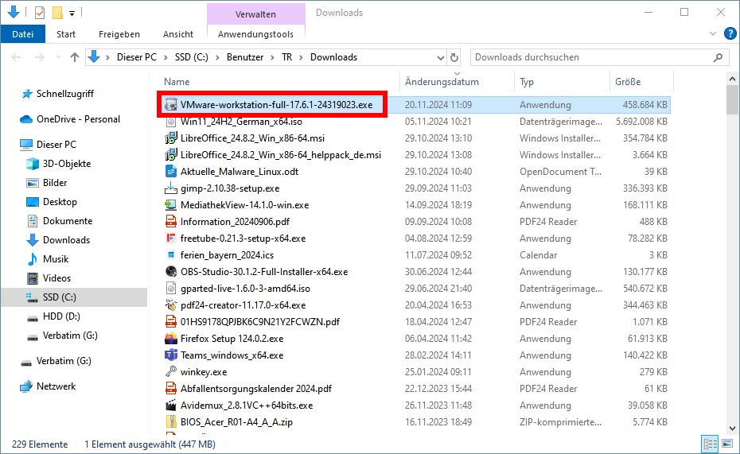Click the Firefox Setup 124.0.2.exe icon
Screen dimensions: 740x454
coord(171,339)
